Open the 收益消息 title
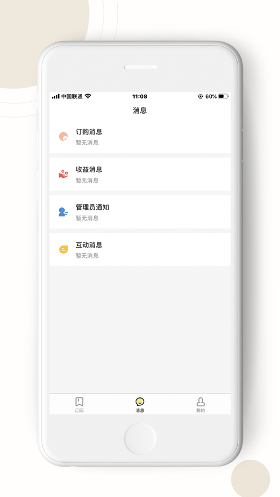This screenshot has height=497, width=280. (x=89, y=169)
